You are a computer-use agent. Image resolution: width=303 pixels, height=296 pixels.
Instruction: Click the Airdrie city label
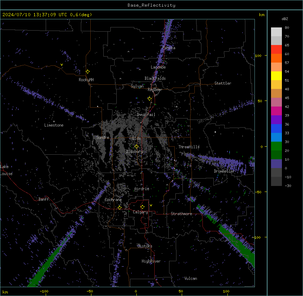click(142, 189)
